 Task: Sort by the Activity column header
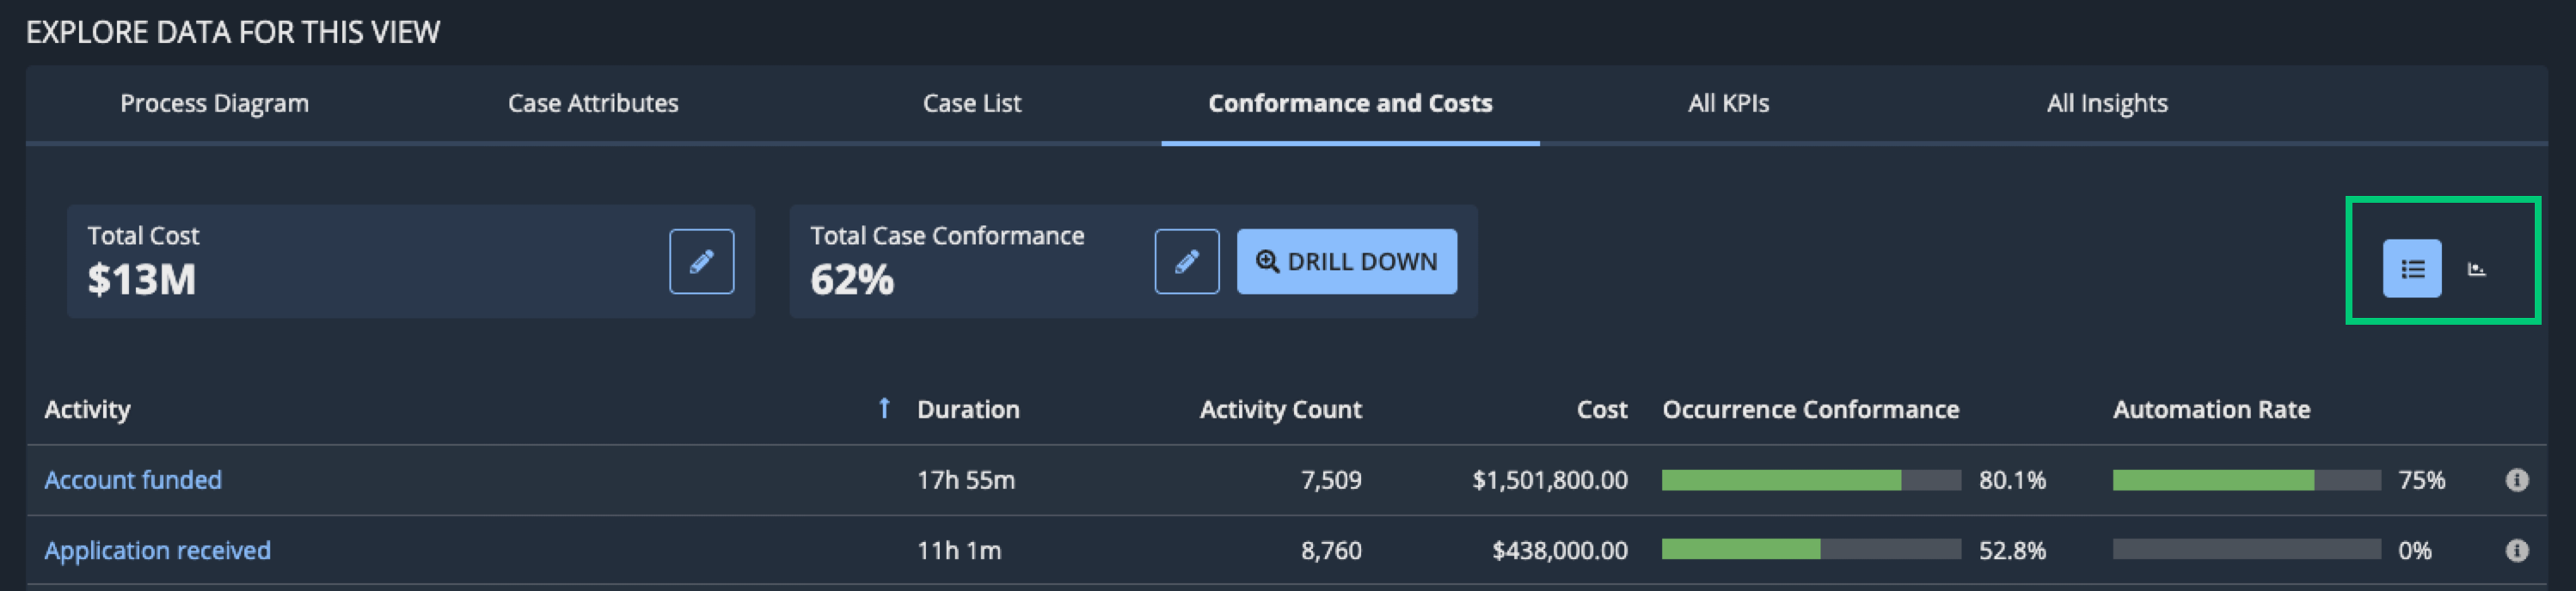coord(87,409)
